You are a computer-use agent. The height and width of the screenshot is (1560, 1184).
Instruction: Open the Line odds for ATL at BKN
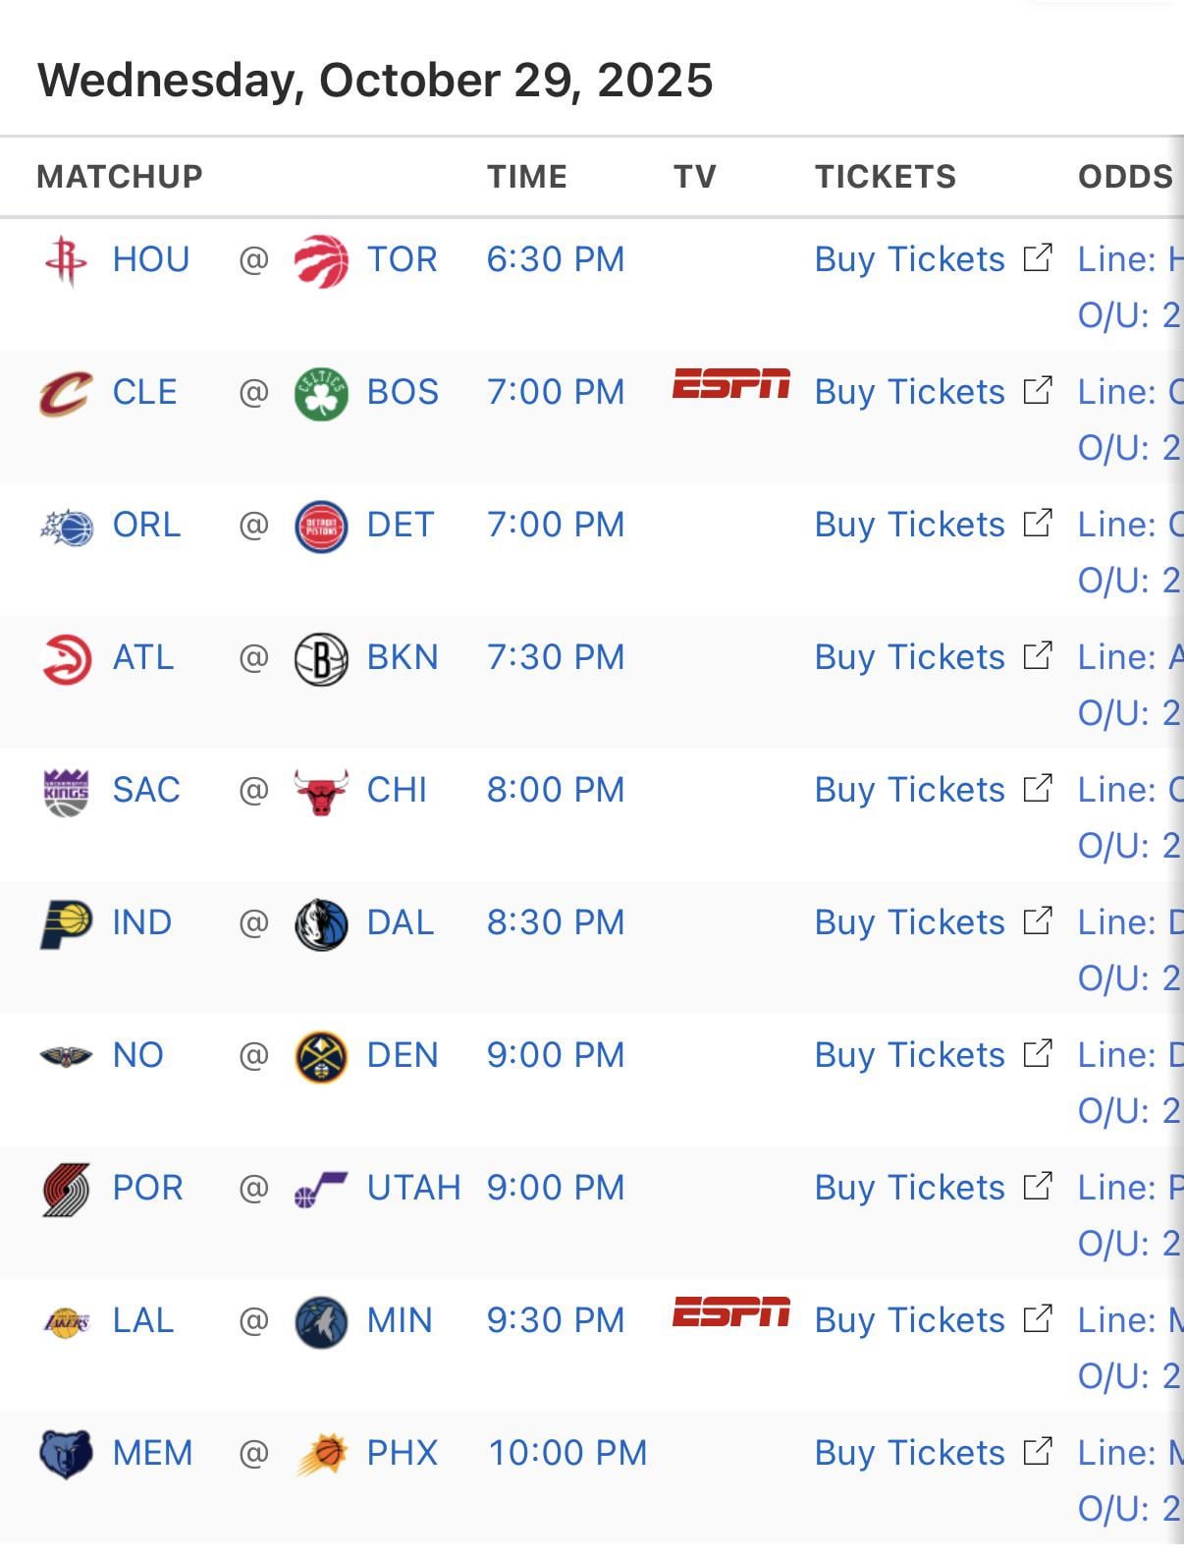pos(1129,657)
